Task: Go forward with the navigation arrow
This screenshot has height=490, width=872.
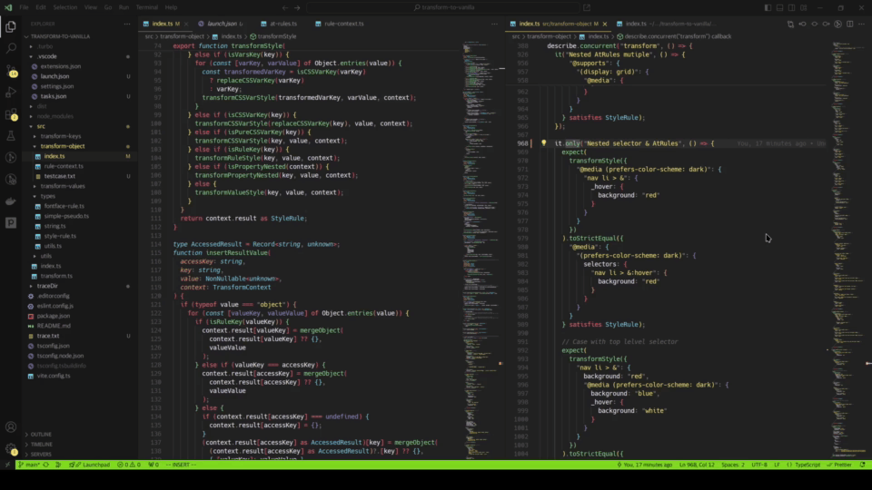Action: point(297,8)
